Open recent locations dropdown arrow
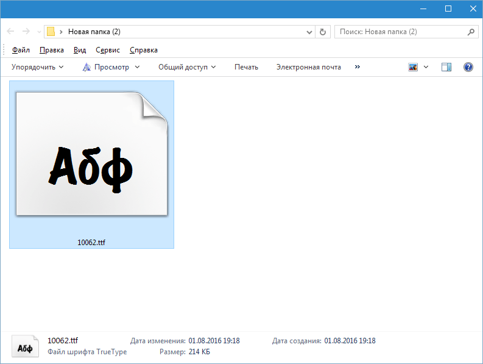 pos(39,32)
